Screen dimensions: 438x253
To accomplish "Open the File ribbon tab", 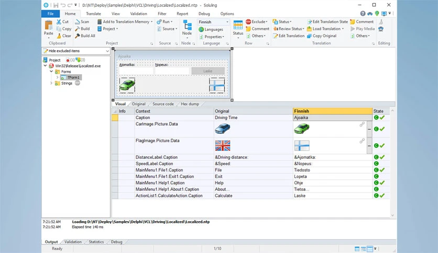I will click(51, 14).
